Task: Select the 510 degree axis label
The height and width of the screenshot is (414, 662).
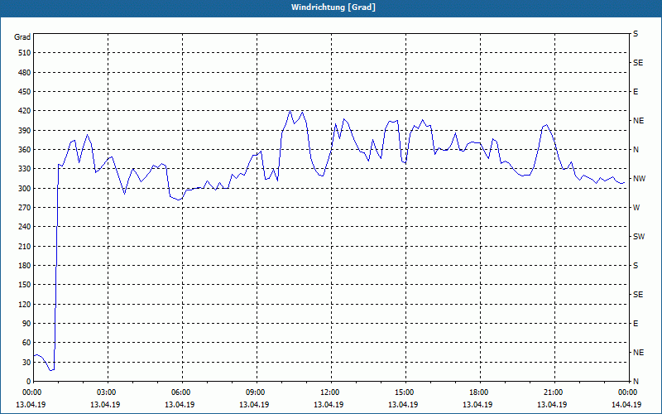Action: click(25, 53)
